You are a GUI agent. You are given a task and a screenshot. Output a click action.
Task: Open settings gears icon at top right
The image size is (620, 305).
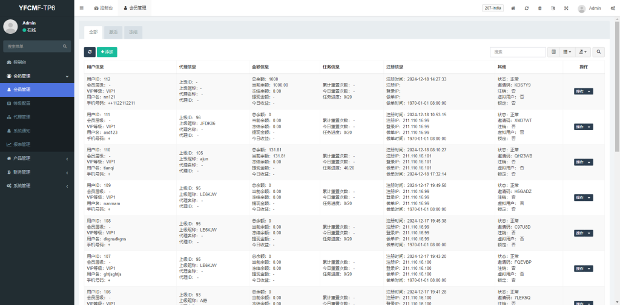(612, 8)
